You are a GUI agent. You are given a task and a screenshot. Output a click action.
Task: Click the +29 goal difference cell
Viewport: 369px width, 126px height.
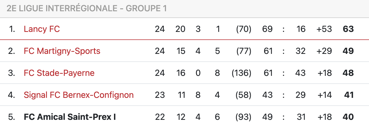pos(324,51)
